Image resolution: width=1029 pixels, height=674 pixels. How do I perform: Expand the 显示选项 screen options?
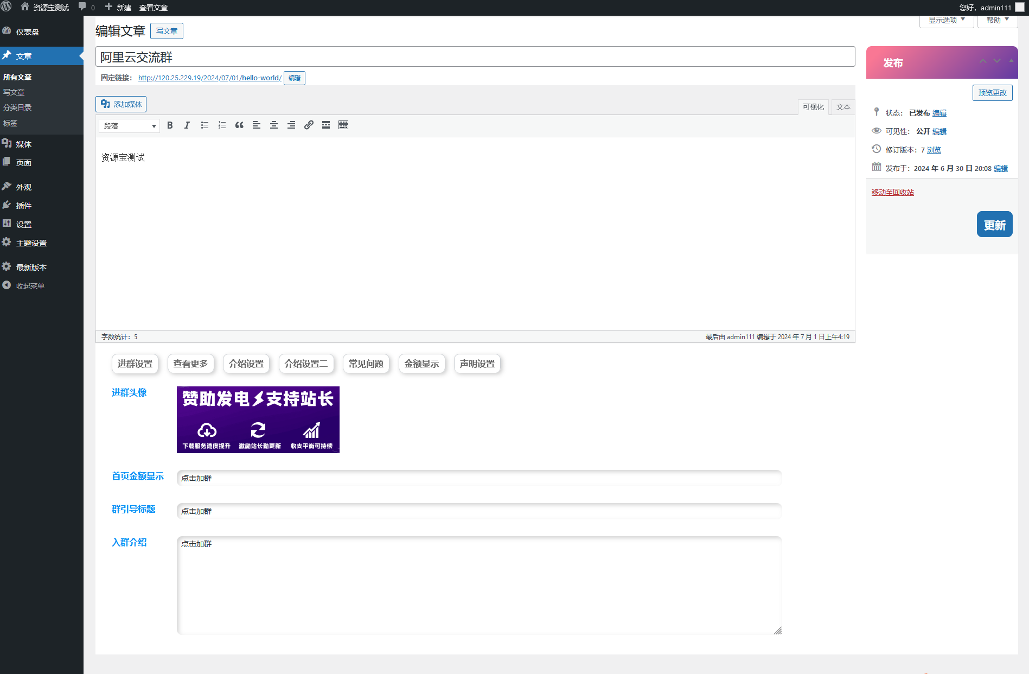point(947,20)
